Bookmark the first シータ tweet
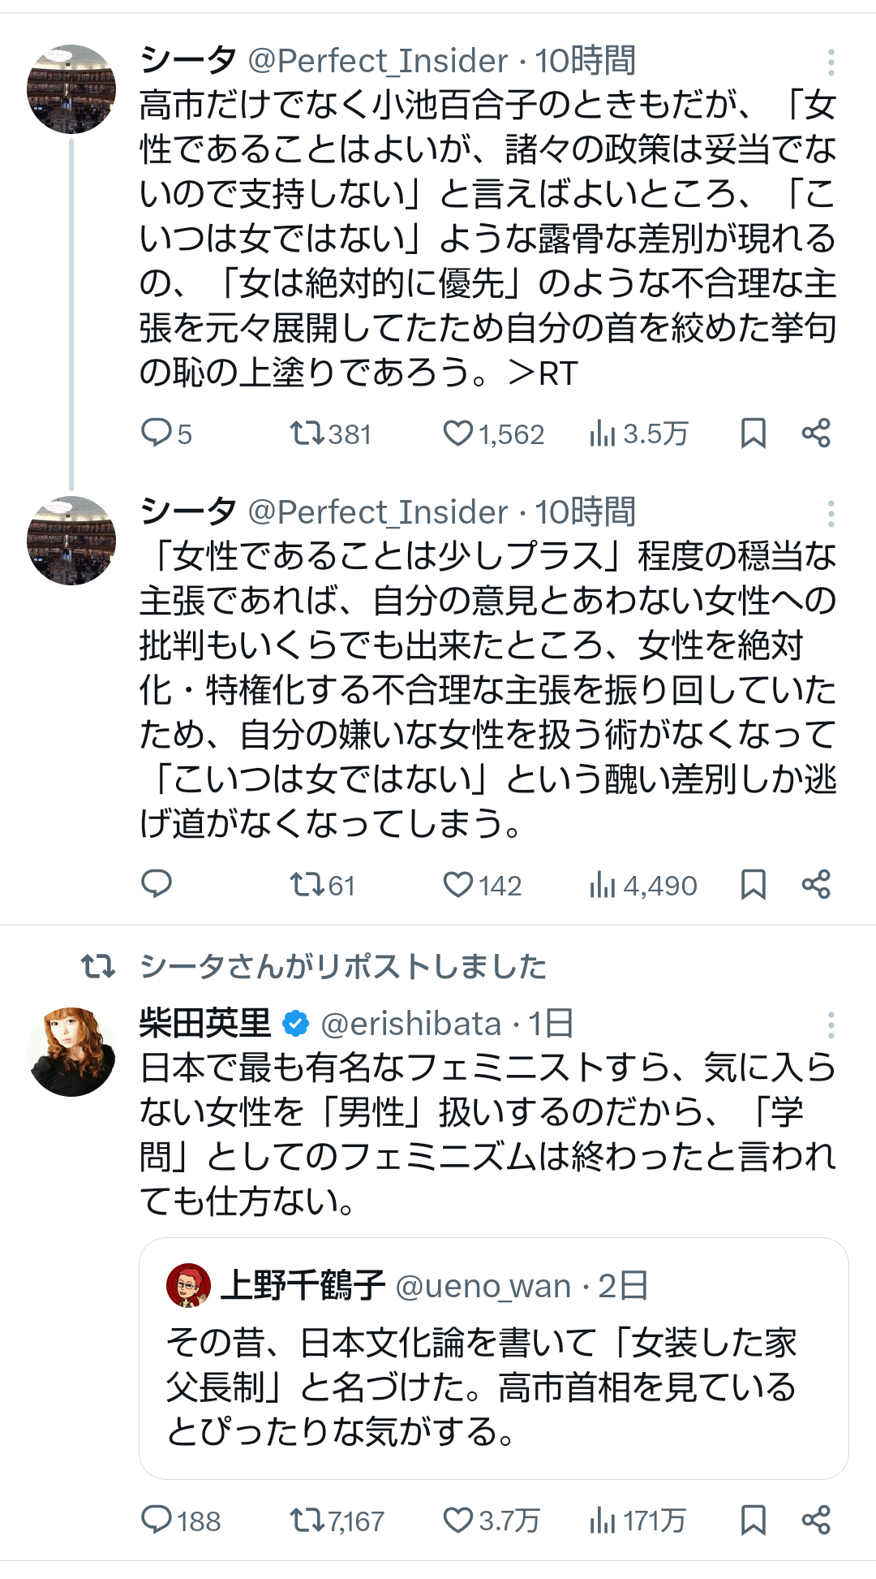 753,433
